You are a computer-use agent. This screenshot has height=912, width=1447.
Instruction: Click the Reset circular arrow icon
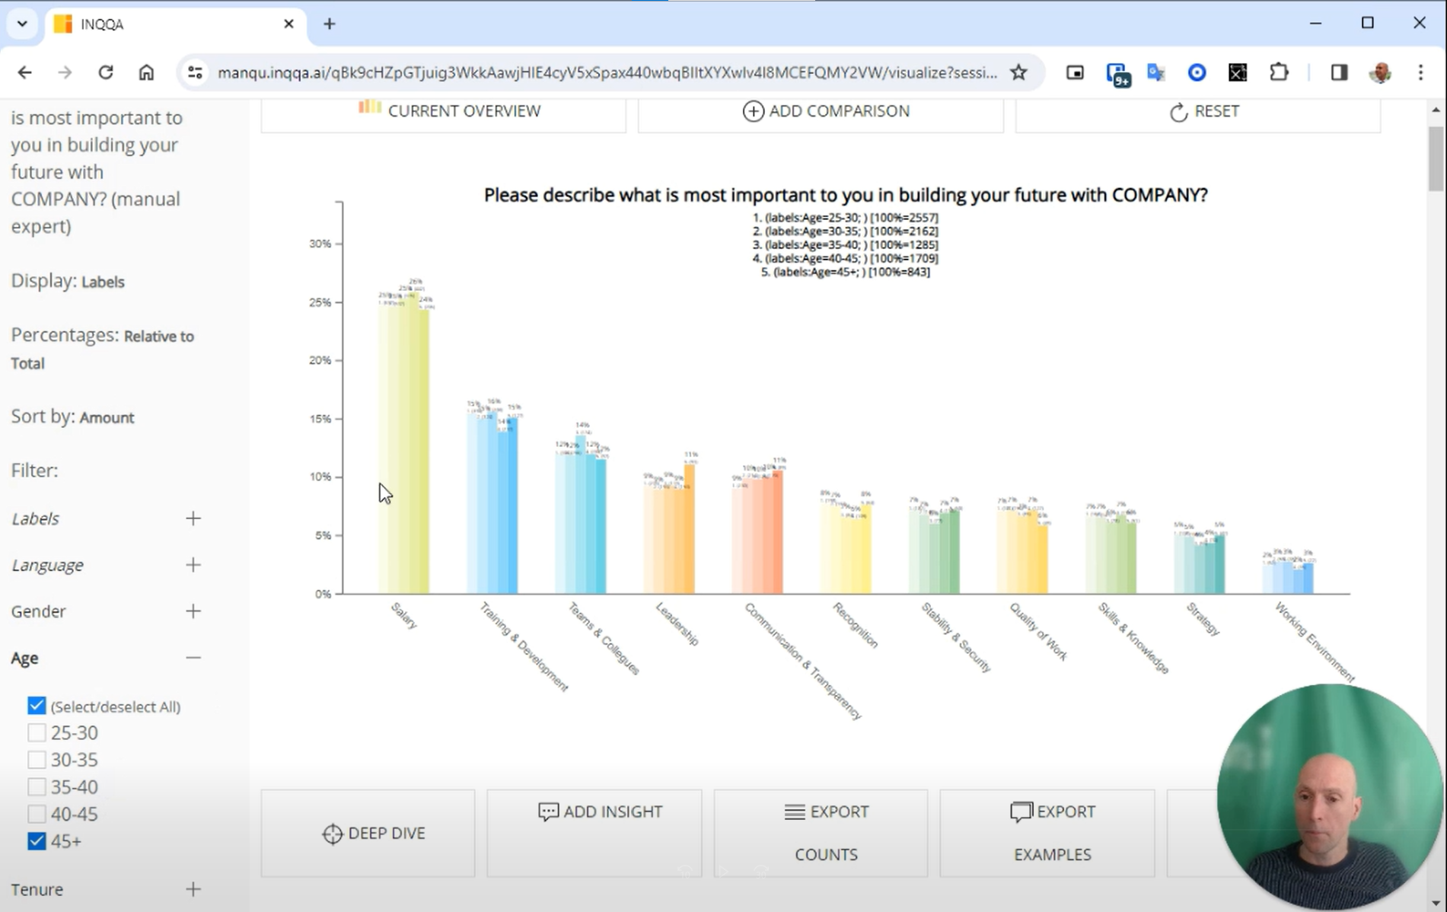coord(1178,112)
